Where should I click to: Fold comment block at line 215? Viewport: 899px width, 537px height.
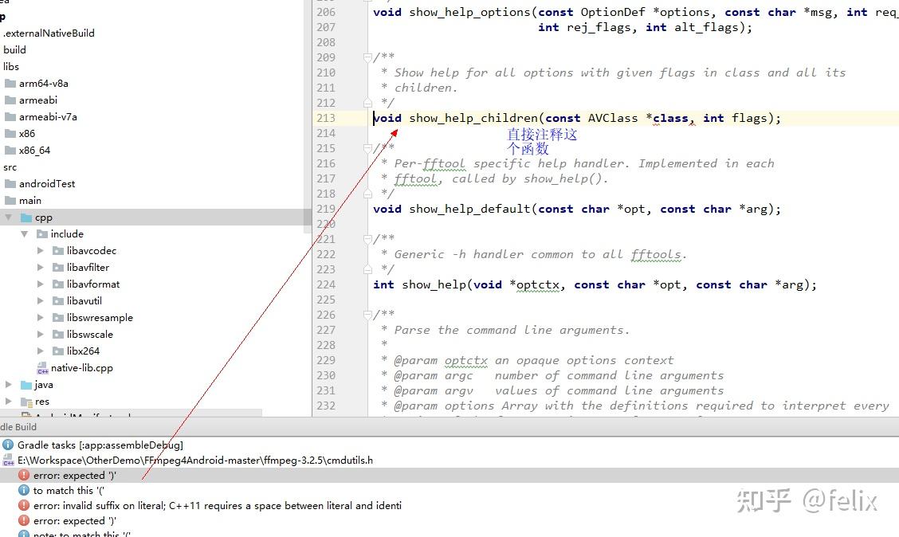367,148
